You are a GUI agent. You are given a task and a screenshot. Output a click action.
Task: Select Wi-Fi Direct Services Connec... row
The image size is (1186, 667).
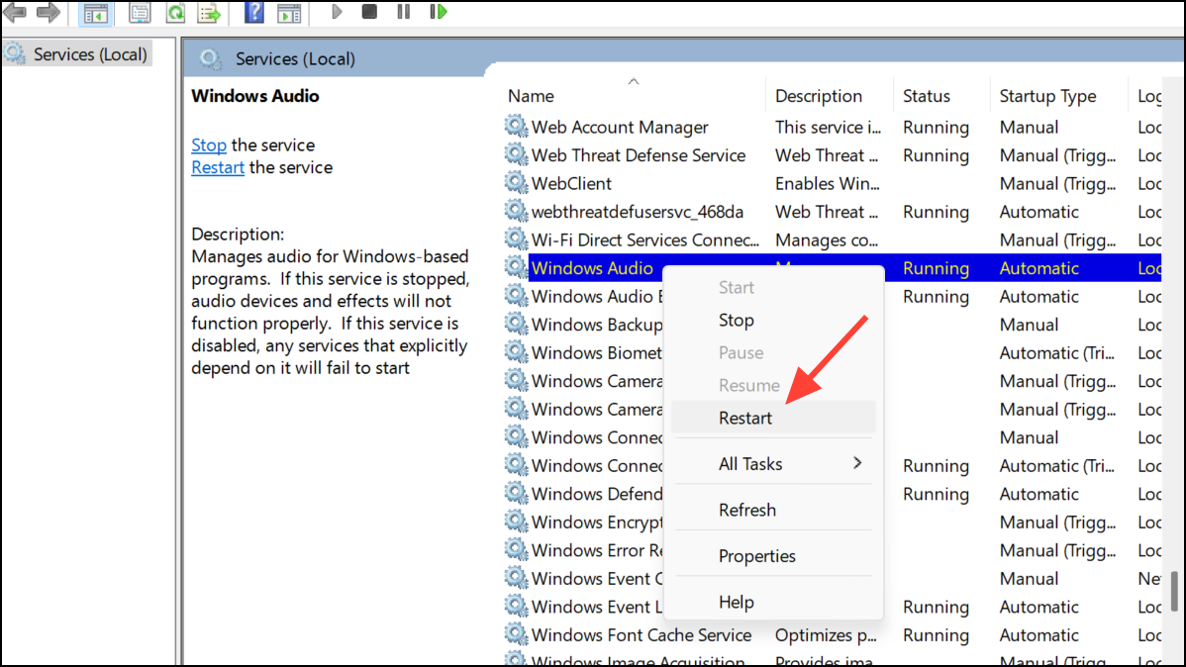(645, 239)
